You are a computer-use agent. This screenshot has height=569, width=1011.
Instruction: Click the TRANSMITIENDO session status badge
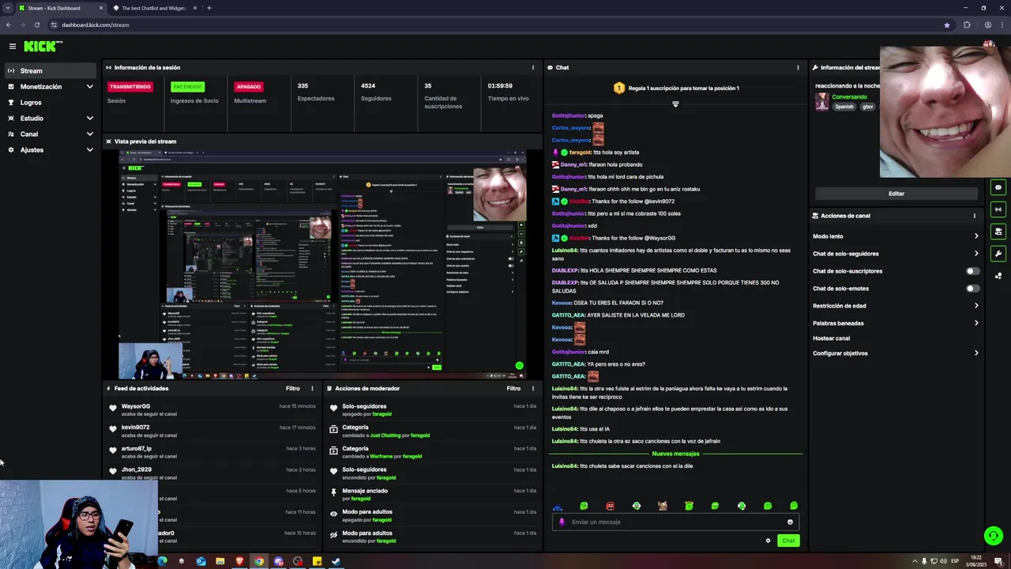point(130,86)
